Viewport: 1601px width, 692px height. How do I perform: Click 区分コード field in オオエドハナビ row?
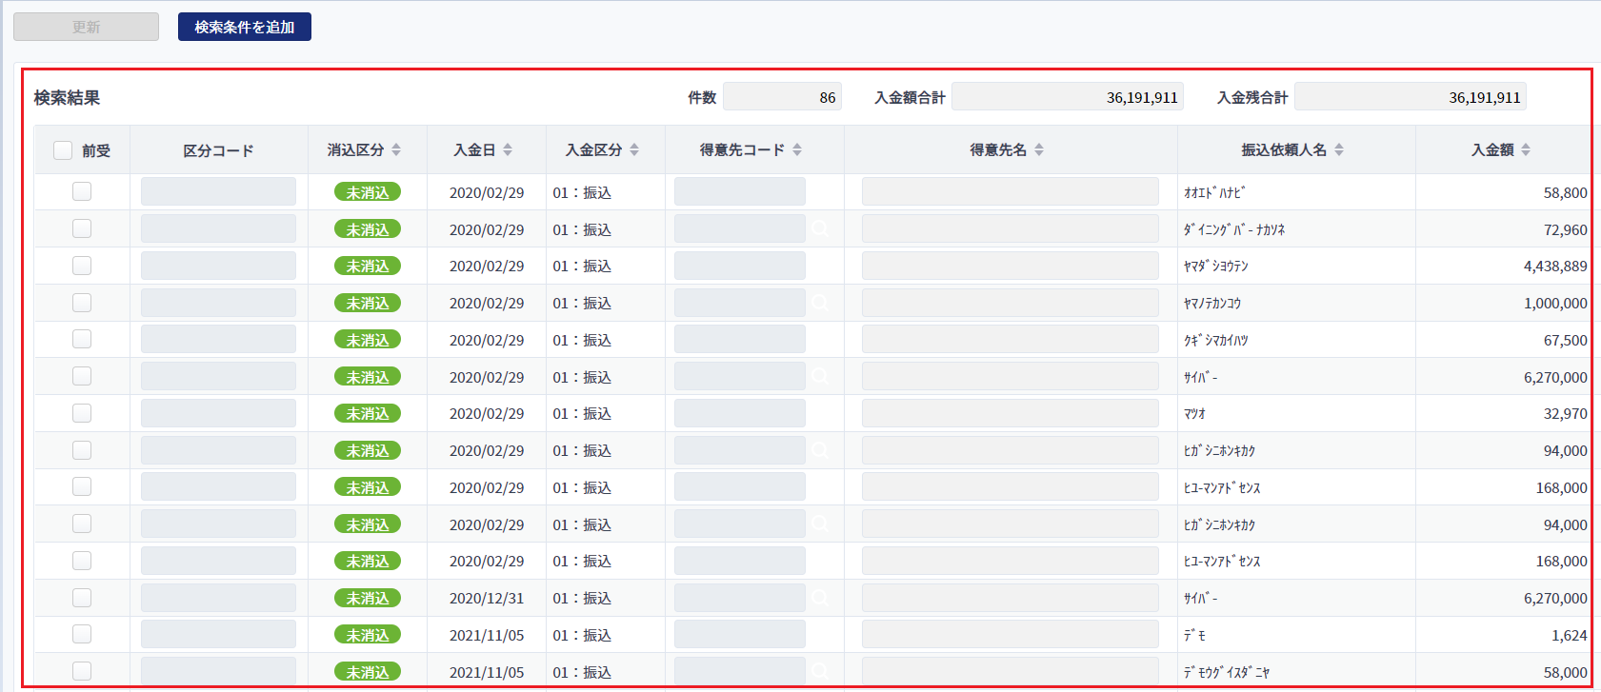pyautogui.click(x=218, y=191)
